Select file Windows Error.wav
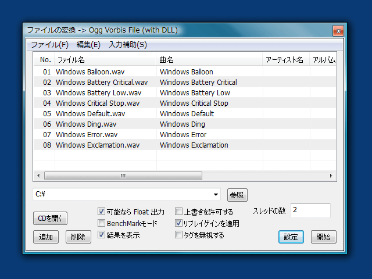The width and height of the screenshot is (372, 279). [87, 134]
